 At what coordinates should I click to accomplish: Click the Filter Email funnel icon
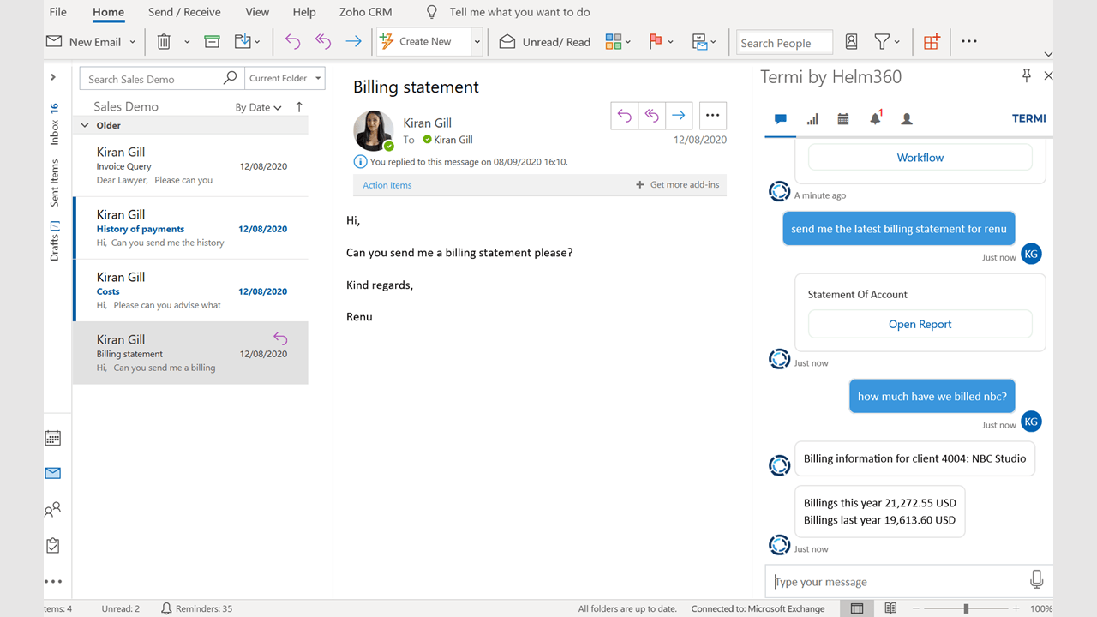coord(881,41)
